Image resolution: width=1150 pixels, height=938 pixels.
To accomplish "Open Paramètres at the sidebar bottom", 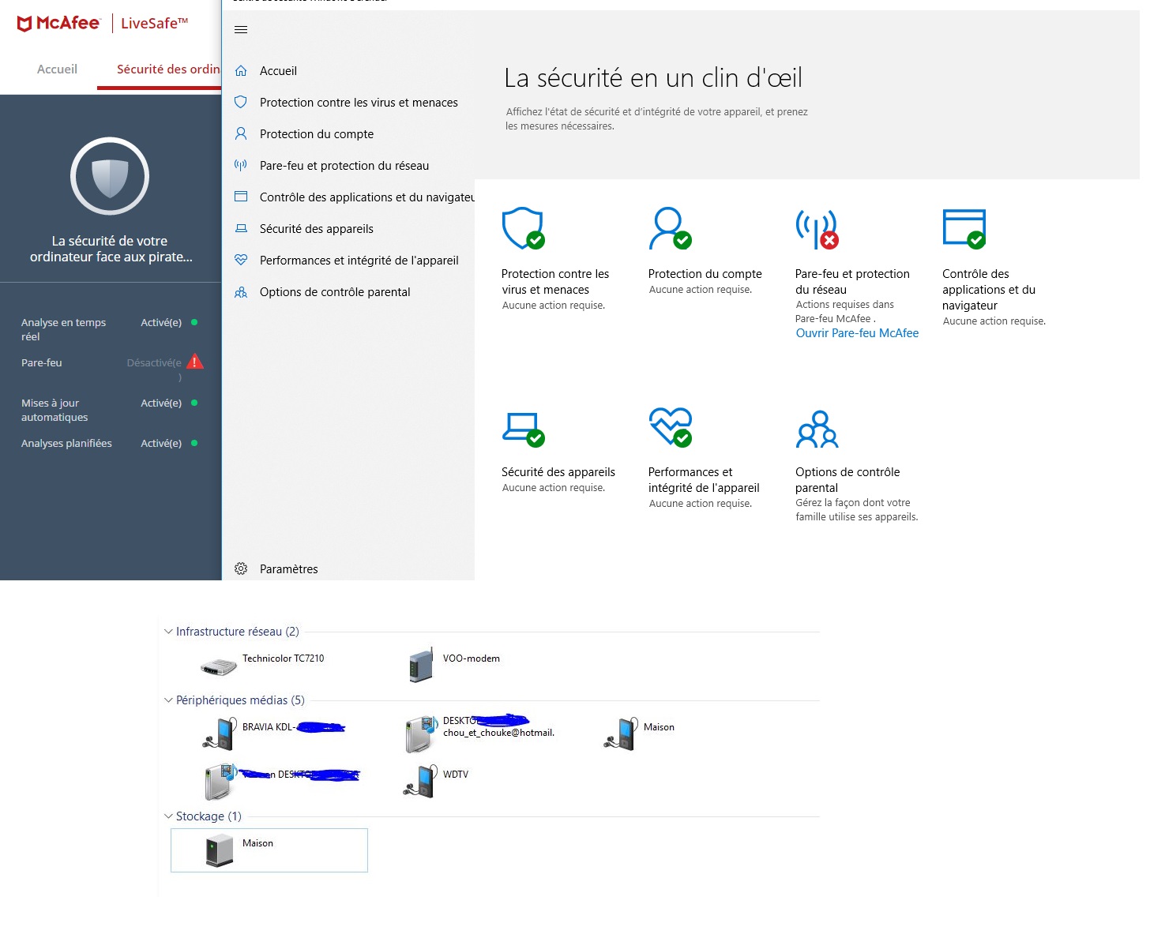I will pyautogui.click(x=289, y=569).
